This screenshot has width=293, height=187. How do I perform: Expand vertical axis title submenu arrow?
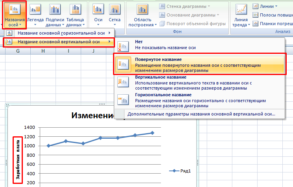pyautogui.click(x=110, y=42)
